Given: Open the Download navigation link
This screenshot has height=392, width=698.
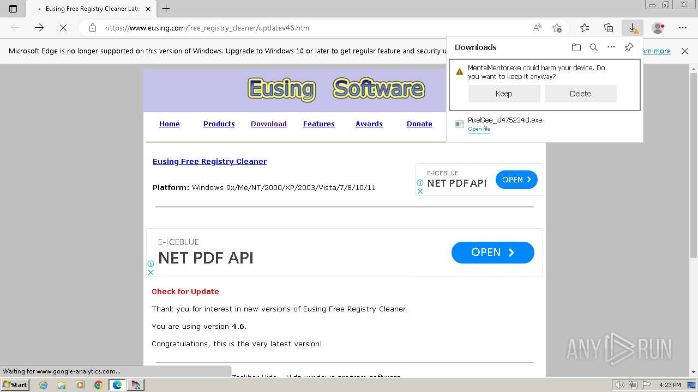Looking at the screenshot, I should point(268,124).
